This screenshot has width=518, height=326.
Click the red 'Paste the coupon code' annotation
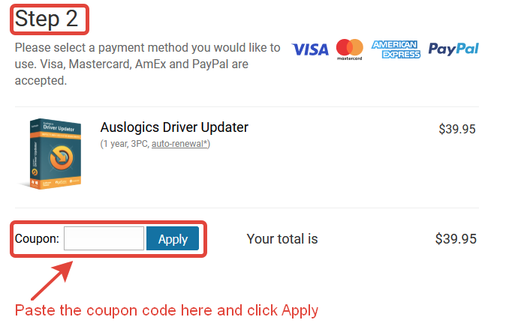click(x=167, y=310)
